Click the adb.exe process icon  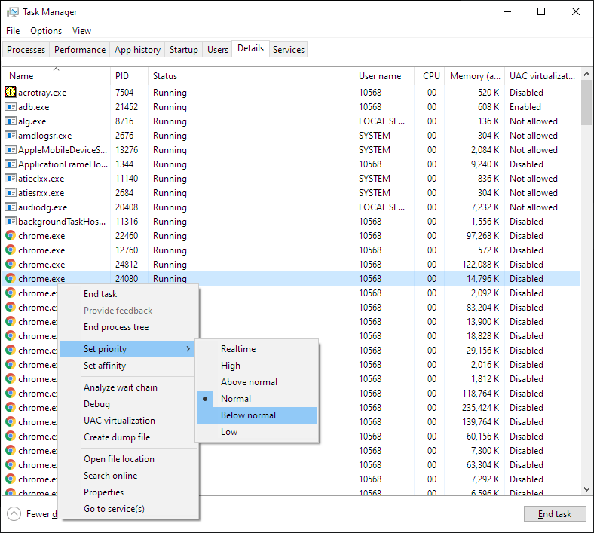point(11,107)
